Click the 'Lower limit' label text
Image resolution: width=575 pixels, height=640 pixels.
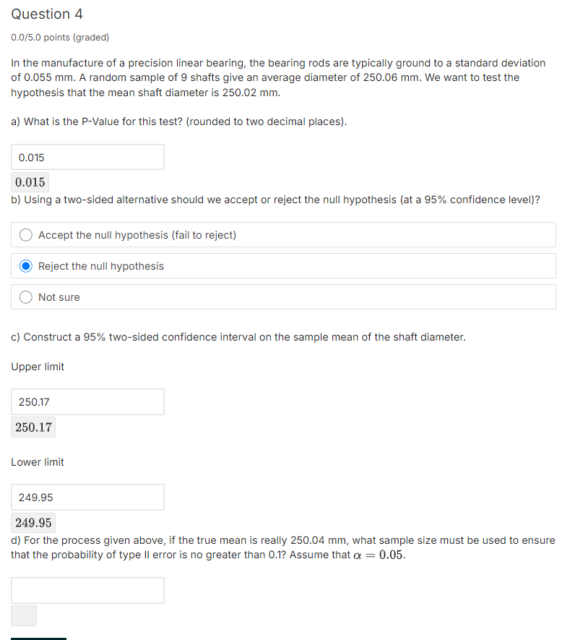pyautogui.click(x=37, y=462)
